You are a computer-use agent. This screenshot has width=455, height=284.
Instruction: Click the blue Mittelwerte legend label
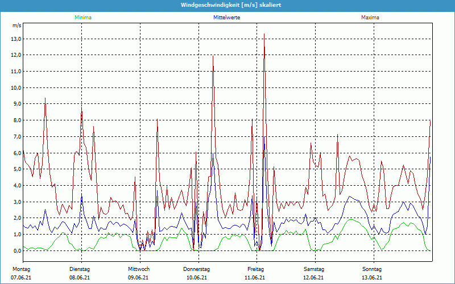(226, 18)
